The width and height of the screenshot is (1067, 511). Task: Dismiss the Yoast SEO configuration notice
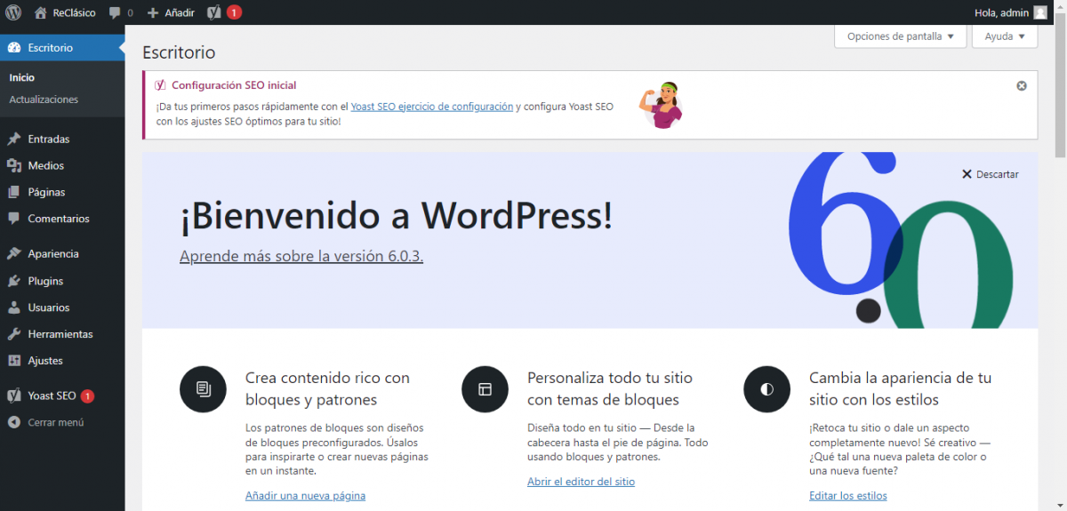pyautogui.click(x=1022, y=85)
